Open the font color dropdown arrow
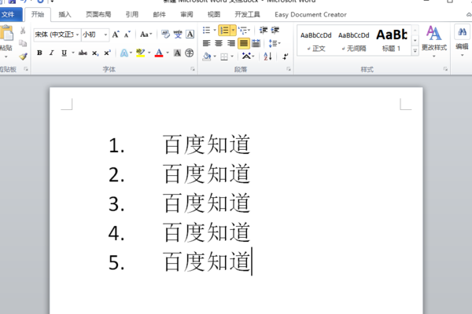Image resolution: width=472 pixels, height=314 pixels. click(168, 53)
